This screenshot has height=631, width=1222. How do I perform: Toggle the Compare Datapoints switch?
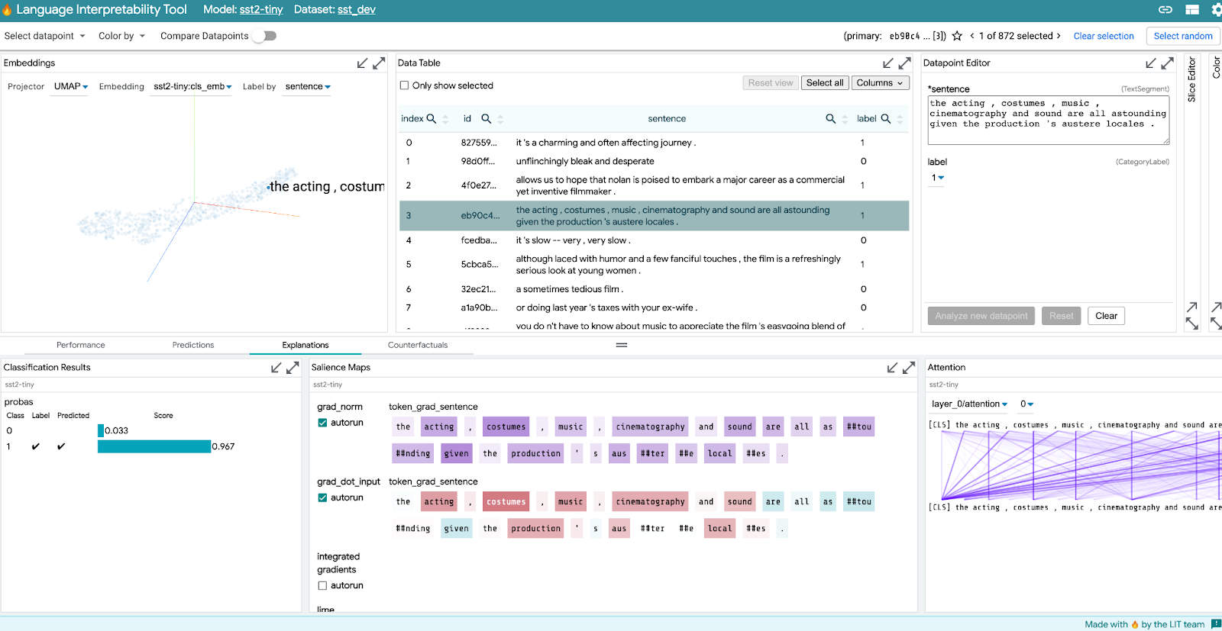264,36
